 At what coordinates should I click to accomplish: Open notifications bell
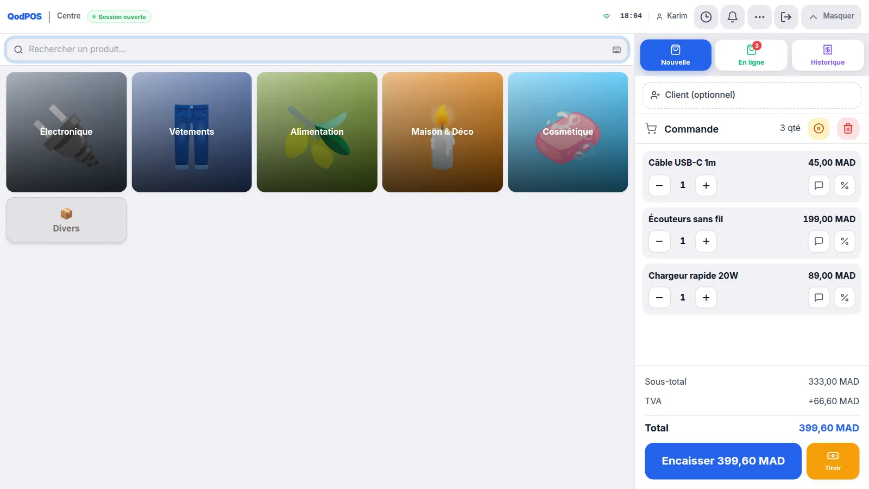[732, 17]
